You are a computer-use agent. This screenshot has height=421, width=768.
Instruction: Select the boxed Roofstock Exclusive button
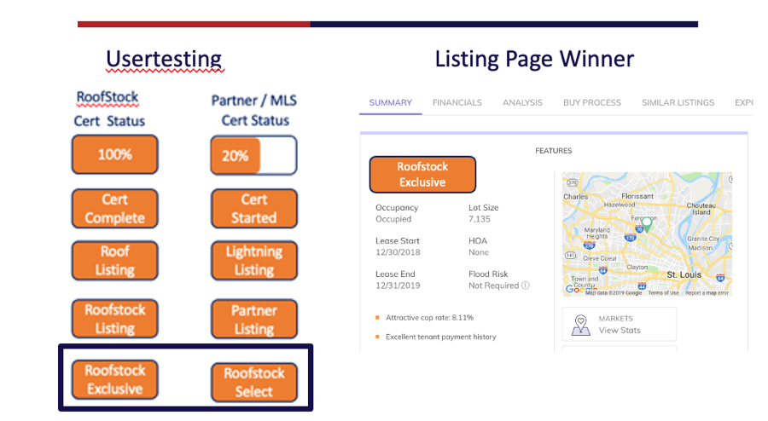coord(114,379)
